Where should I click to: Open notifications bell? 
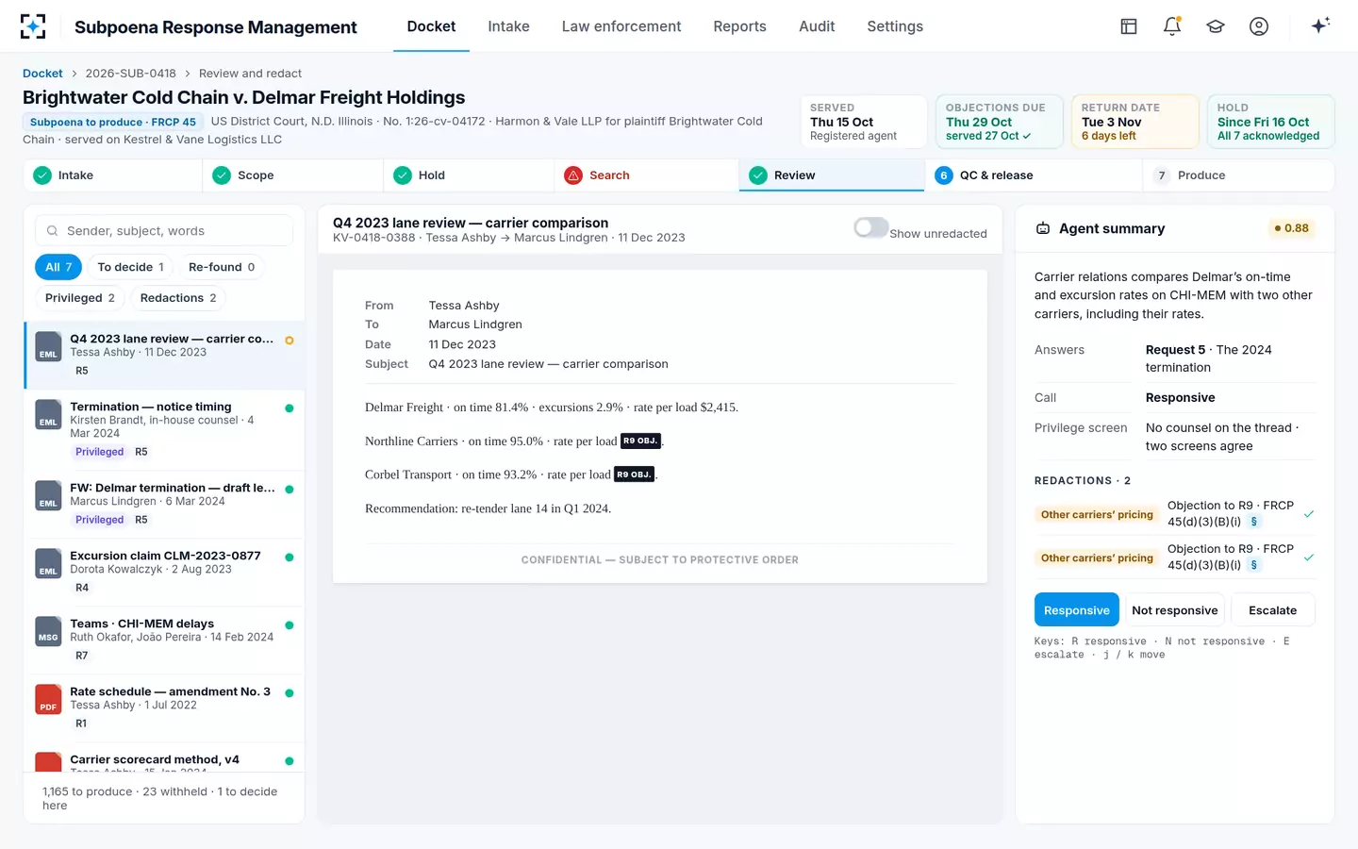pos(1172,26)
